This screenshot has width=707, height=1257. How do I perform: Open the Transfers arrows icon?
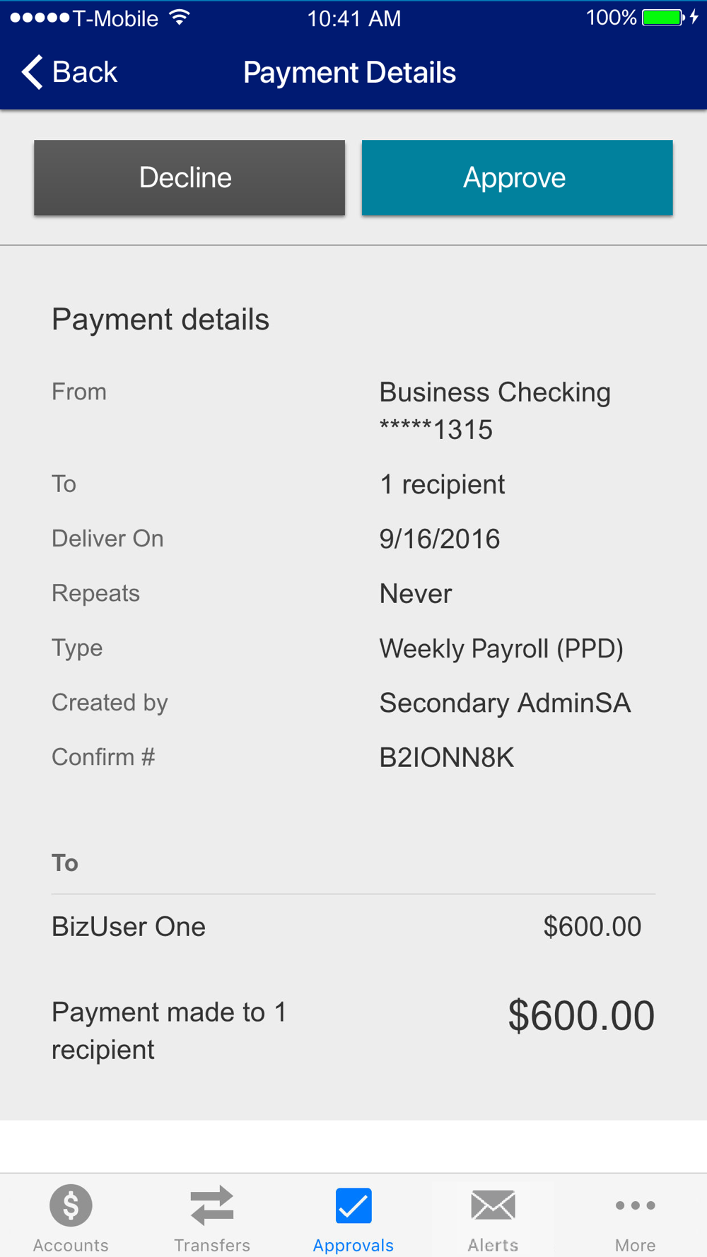(x=212, y=1205)
